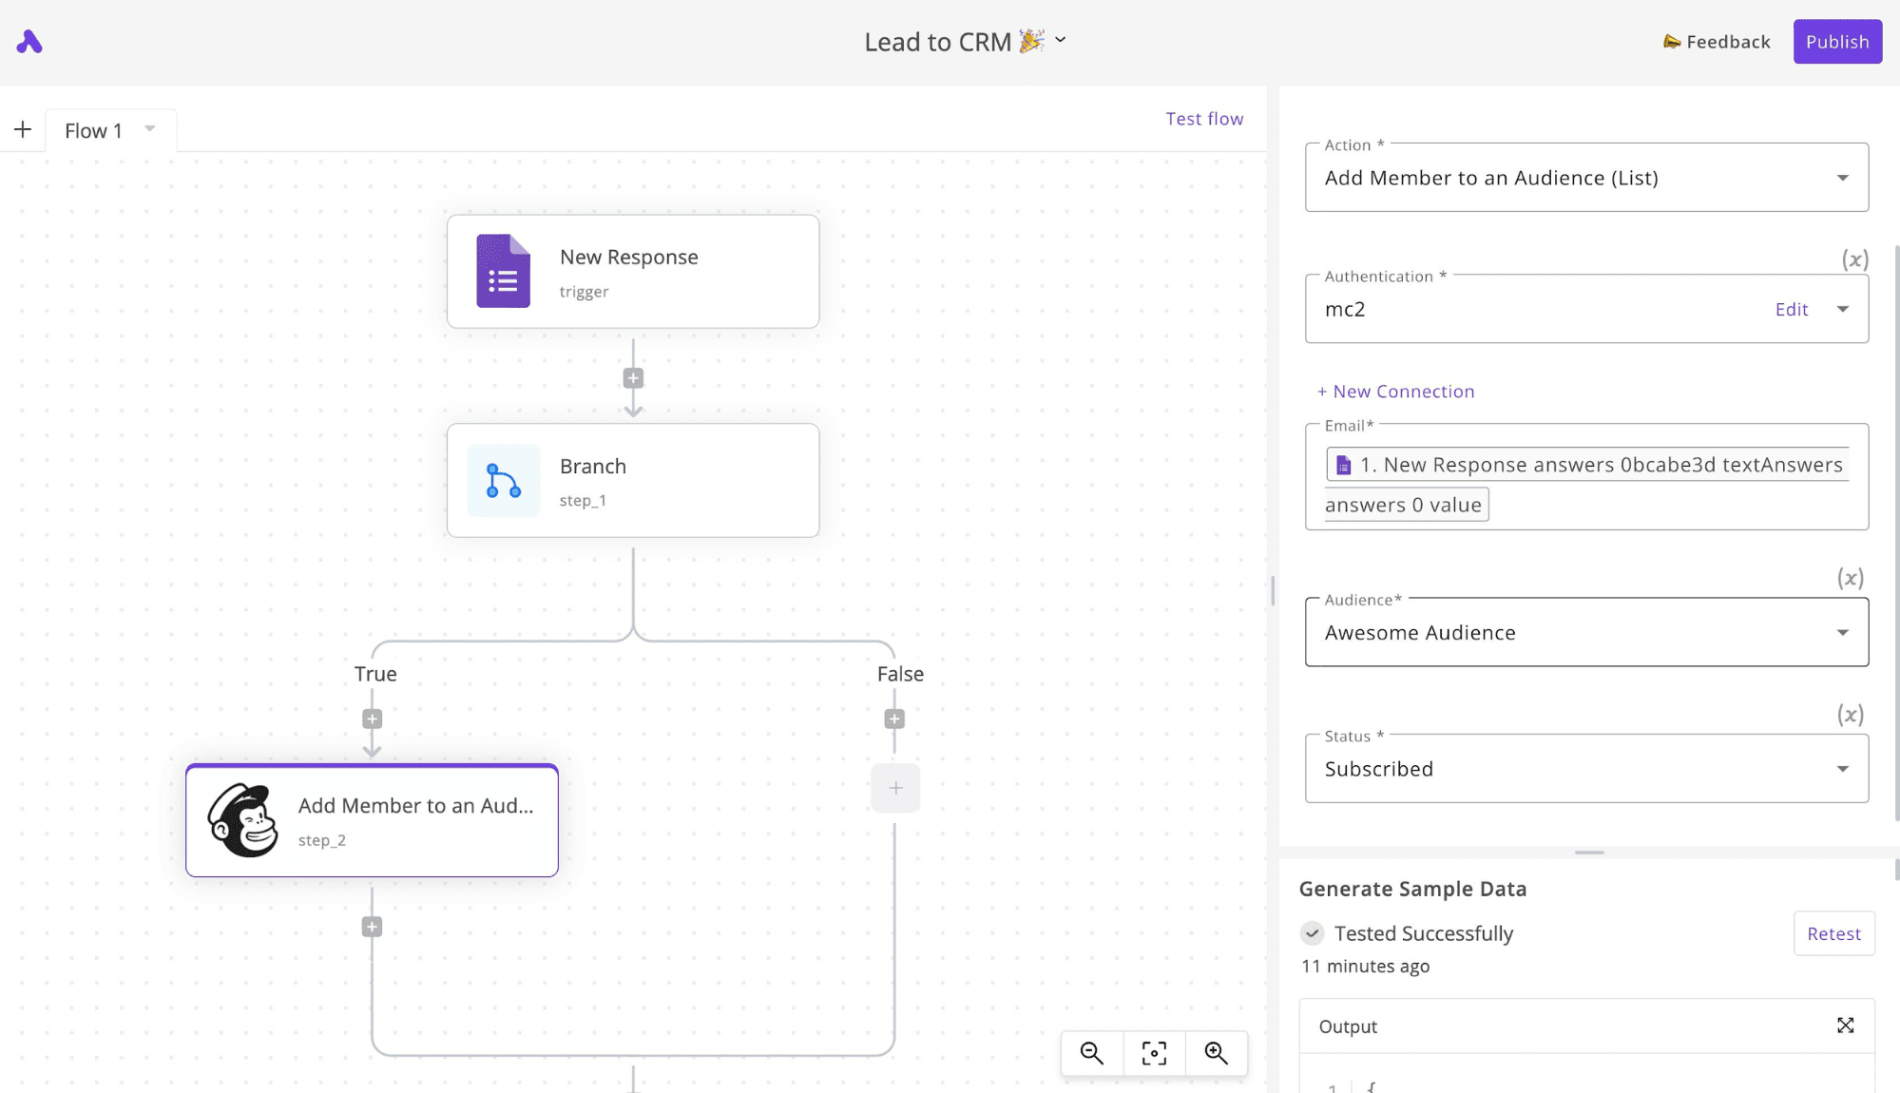Switch to the Flow 1 tab

point(92,129)
